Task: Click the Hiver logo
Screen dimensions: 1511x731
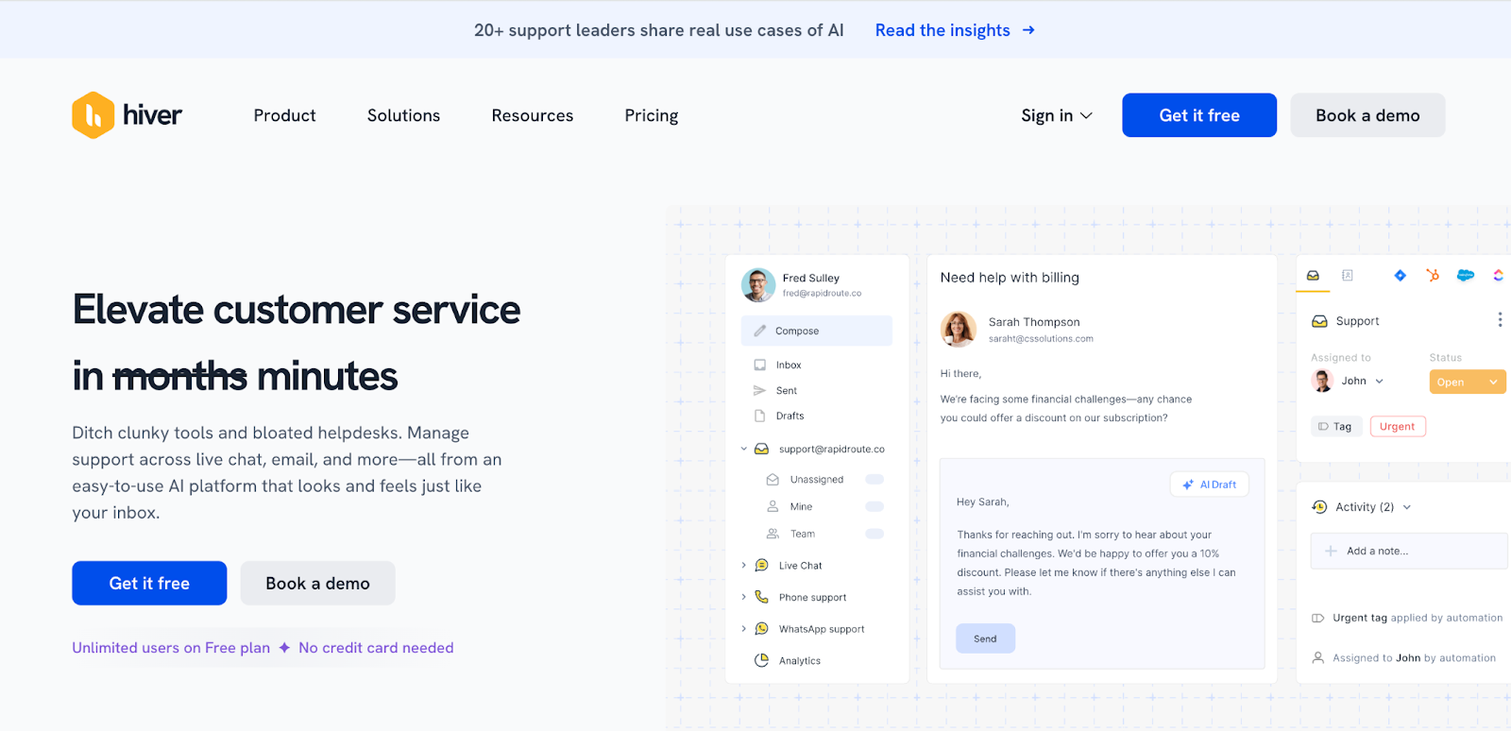Action: [x=127, y=115]
